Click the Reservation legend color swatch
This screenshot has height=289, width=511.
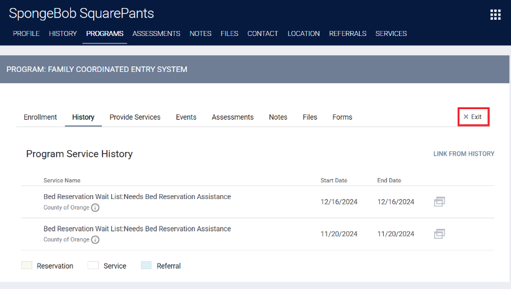point(27,265)
